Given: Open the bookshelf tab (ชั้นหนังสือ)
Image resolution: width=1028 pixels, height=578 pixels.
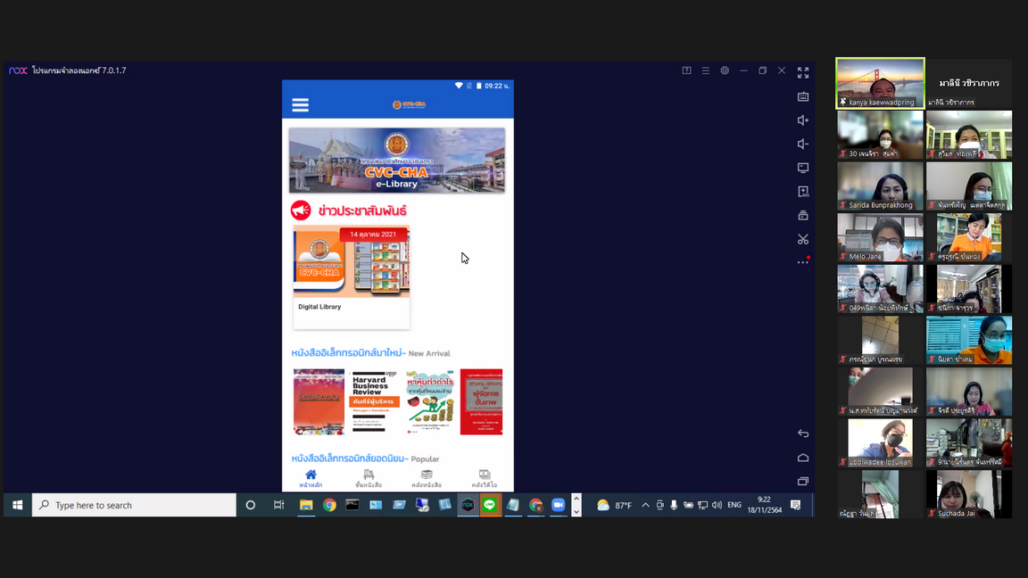Looking at the screenshot, I should [369, 478].
